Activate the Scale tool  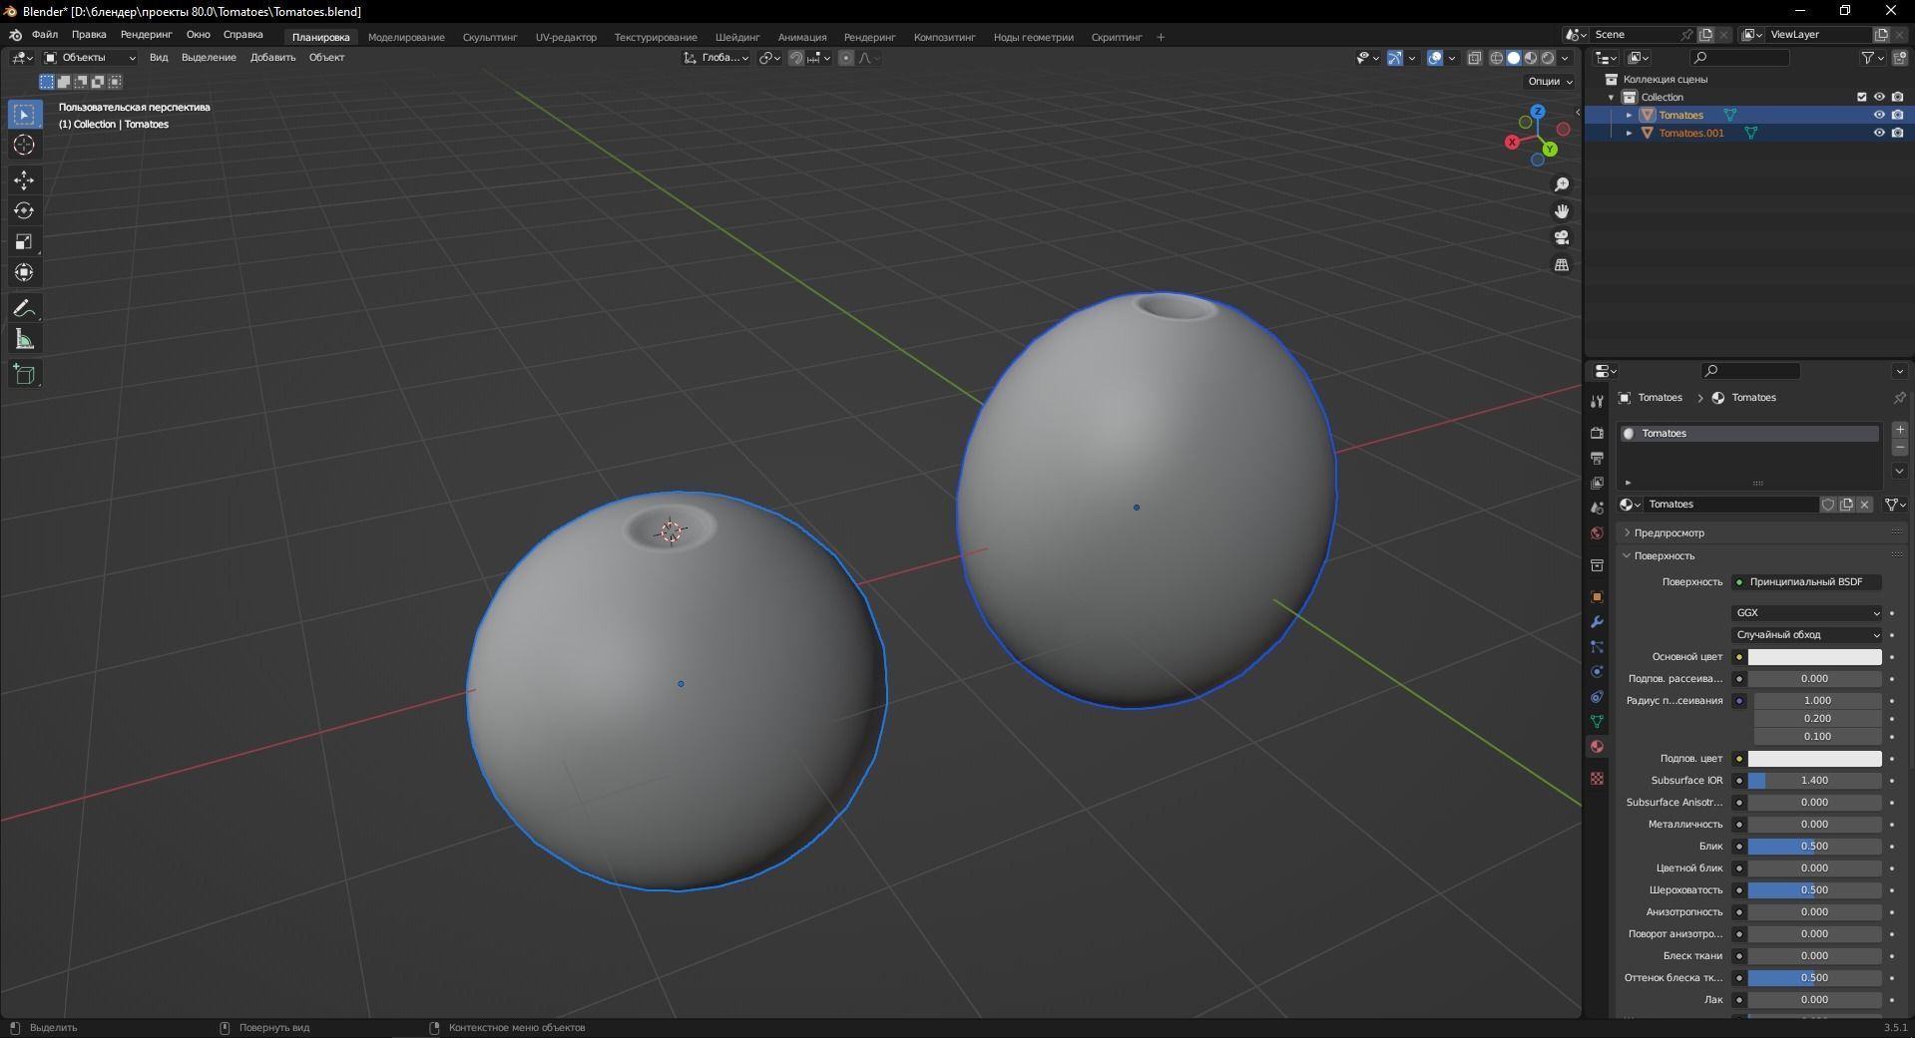(x=24, y=242)
